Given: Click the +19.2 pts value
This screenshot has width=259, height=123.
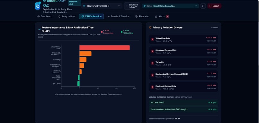Looking at the screenshot, I should (211, 38).
